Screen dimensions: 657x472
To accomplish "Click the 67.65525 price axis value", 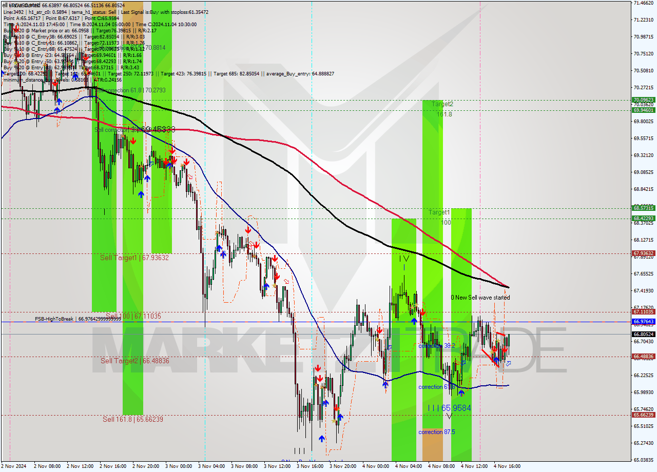I will point(644,273).
